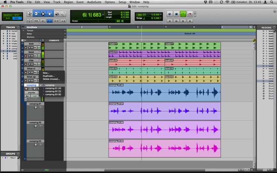Image resolution: width=277 pixels, height=173 pixels.
Task: Stop playback with the Stop button
Action: [176, 14]
